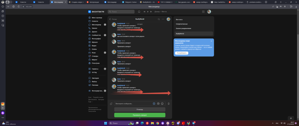Screen dimensions: 299x126
Task: Open the camera photo attachment icon
Action: 158,104
